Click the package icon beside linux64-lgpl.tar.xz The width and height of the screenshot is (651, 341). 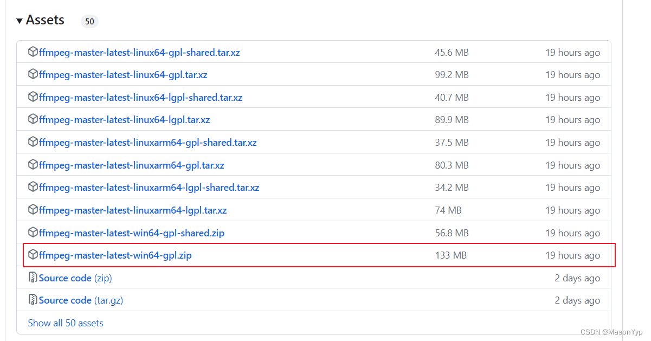tap(33, 119)
